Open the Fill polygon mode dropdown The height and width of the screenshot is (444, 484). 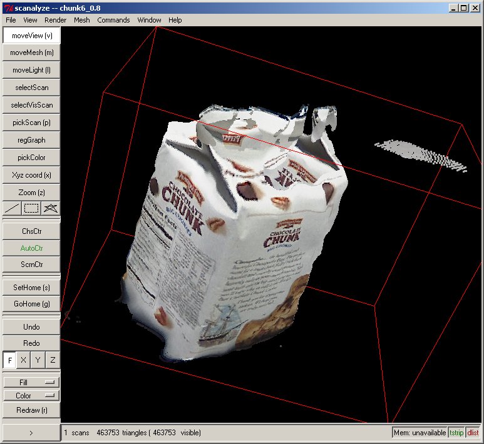(x=31, y=381)
